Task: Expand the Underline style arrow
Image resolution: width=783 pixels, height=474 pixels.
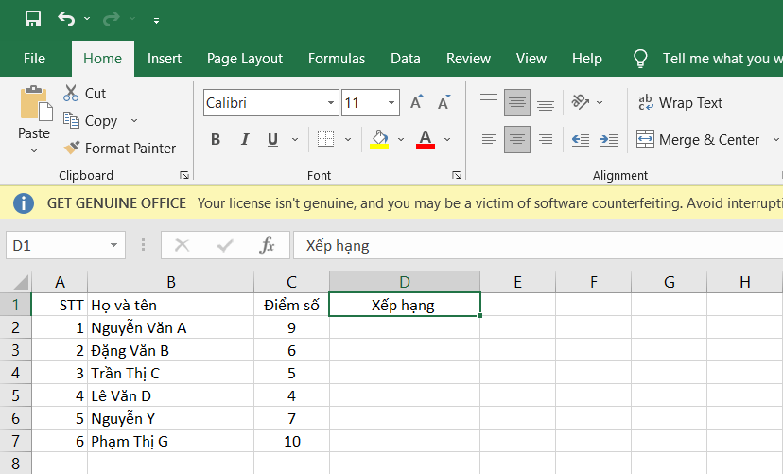Action: [295, 139]
